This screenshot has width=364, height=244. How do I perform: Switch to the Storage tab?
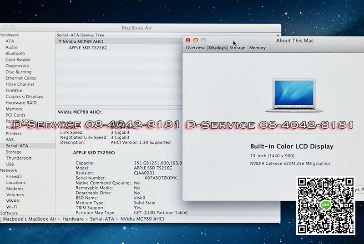pos(238,48)
